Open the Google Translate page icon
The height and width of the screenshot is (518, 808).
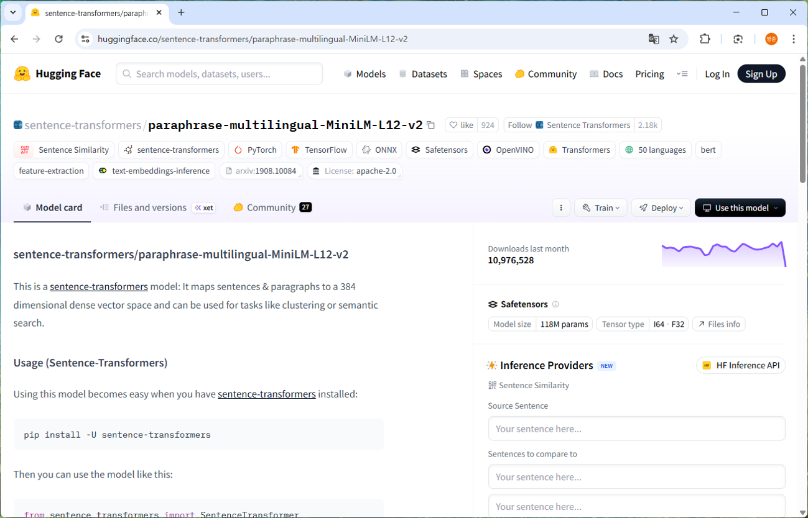(x=654, y=39)
